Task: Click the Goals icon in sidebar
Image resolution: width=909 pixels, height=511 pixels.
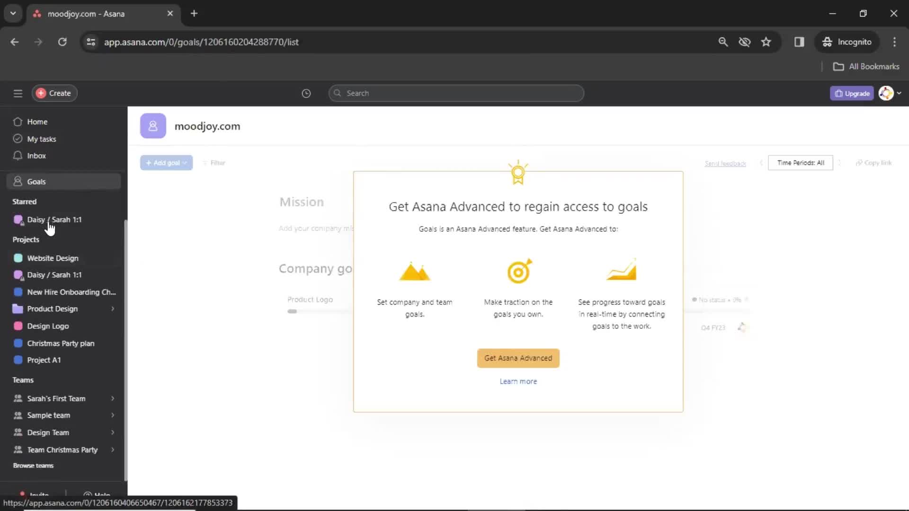Action: coord(18,182)
